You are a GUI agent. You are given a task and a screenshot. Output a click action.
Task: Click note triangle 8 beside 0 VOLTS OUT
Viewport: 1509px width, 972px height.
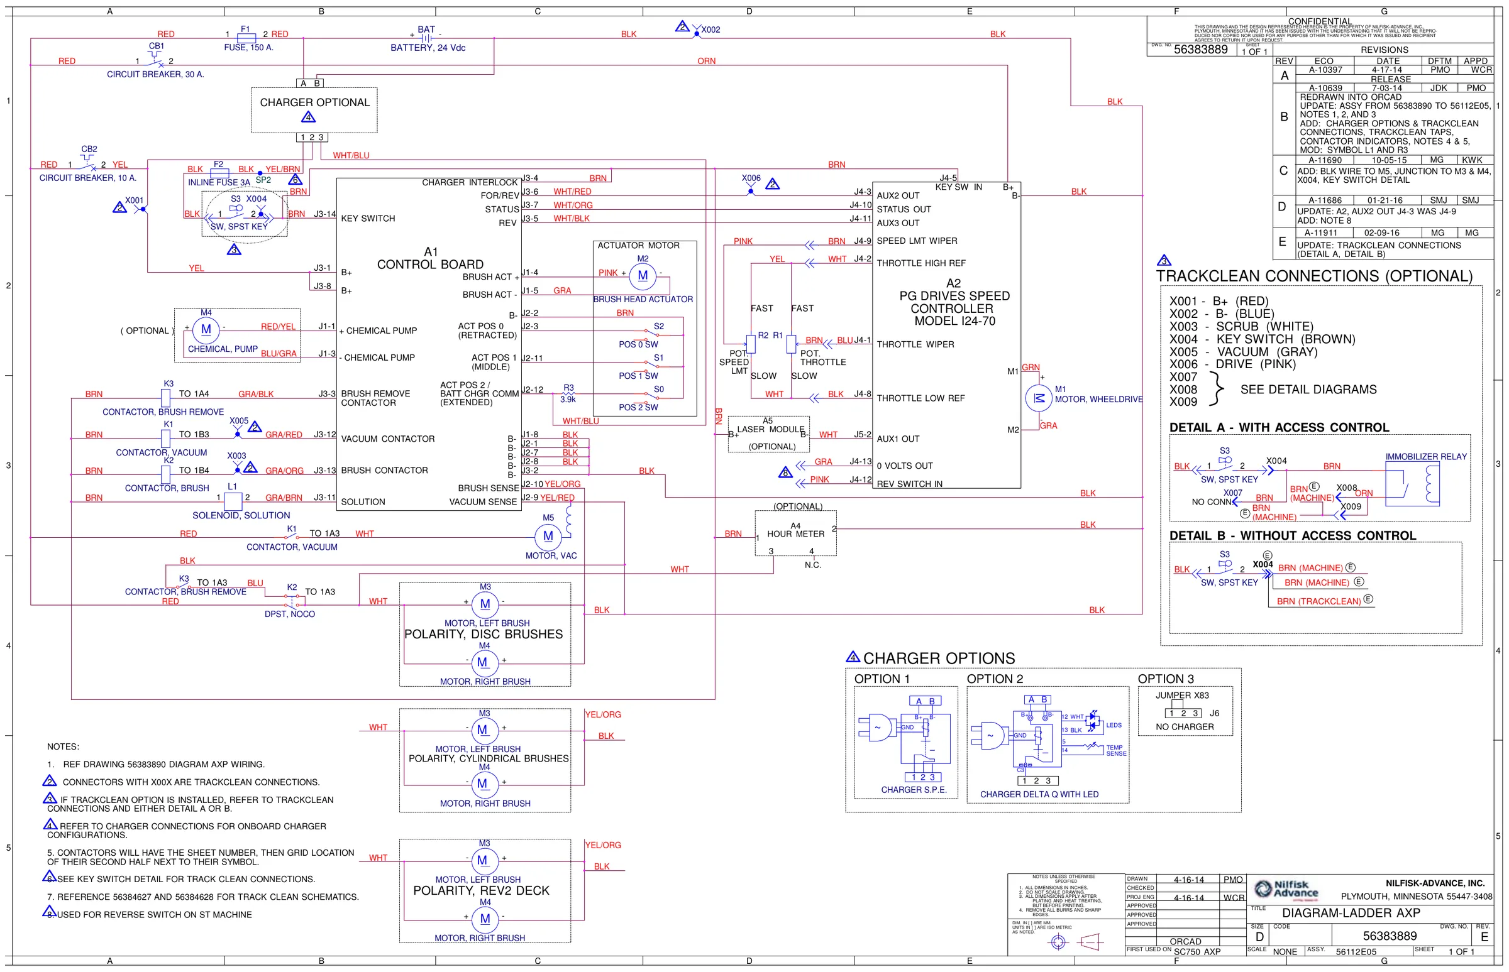pyautogui.click(x=785, y=472)
